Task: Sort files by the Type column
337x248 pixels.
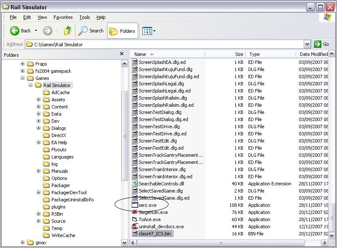Action: 271,54
